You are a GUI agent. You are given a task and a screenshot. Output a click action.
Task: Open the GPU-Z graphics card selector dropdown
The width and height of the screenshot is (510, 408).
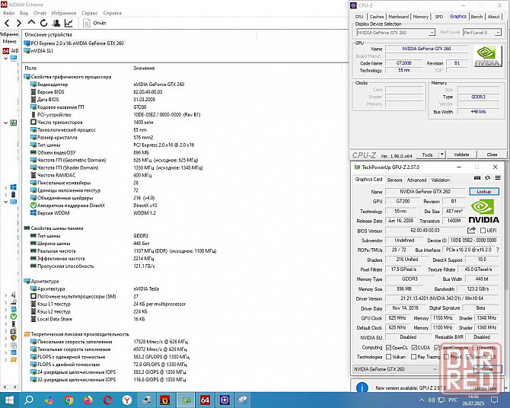tap(396, 369)
